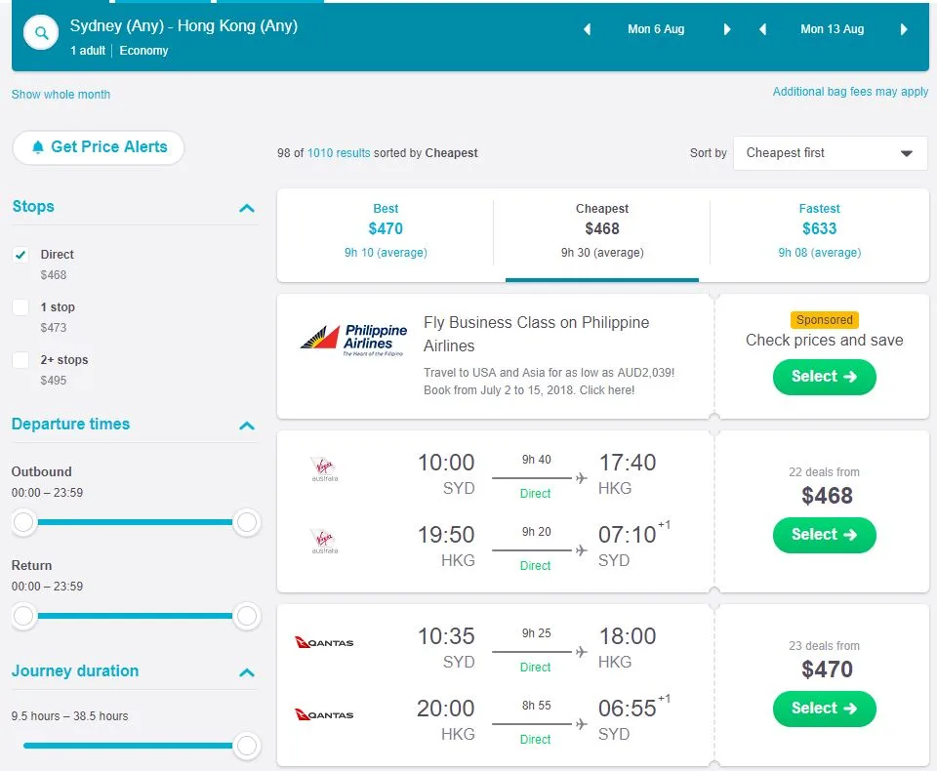The image size is (937, 771).
Task: Advance departure date past Mon 6 Aug
Action: (727, 29)
